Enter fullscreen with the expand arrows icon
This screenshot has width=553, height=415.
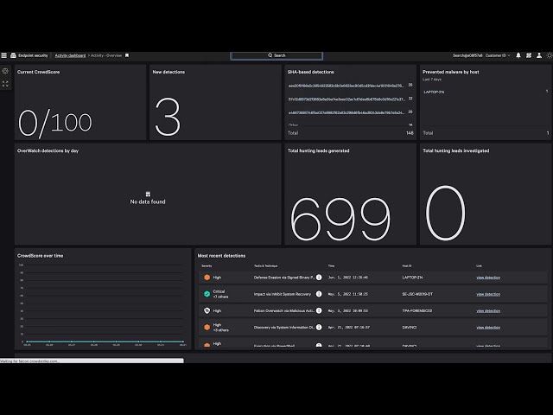click(x=5, y=84)
